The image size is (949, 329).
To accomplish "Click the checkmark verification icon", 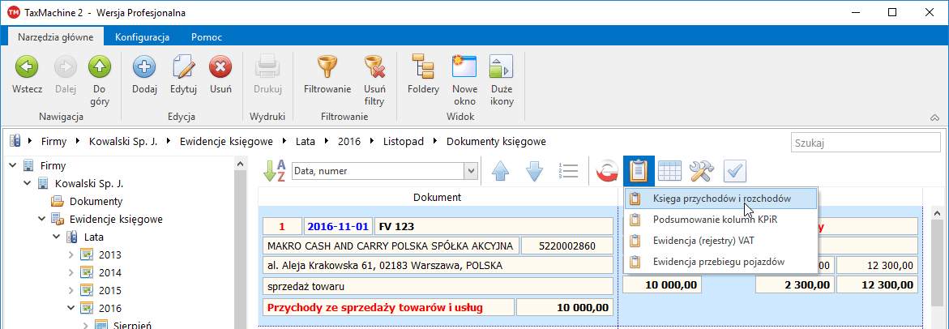I will pyautogui.click(x=735, y=171).
